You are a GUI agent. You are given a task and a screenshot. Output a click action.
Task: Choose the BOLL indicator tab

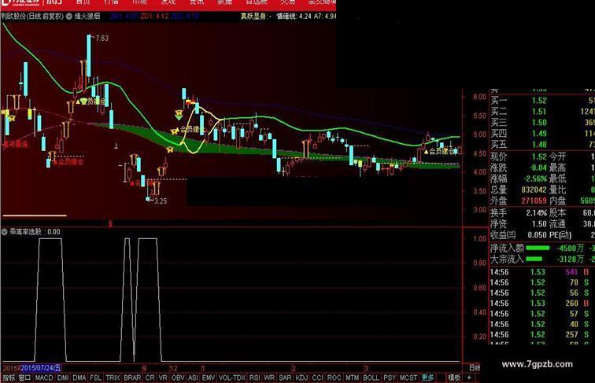click(x=371, y=377)
